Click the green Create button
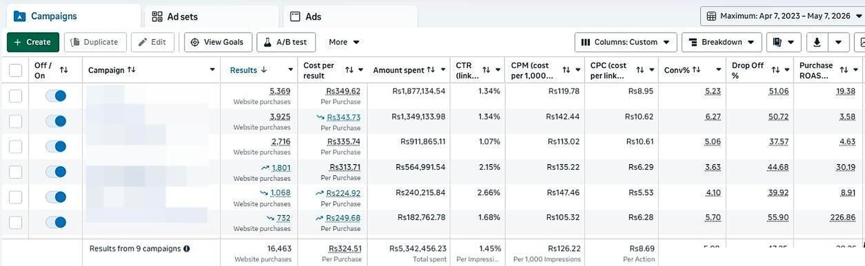This screenshot has height=266, width=865. (x=33, y=42)
